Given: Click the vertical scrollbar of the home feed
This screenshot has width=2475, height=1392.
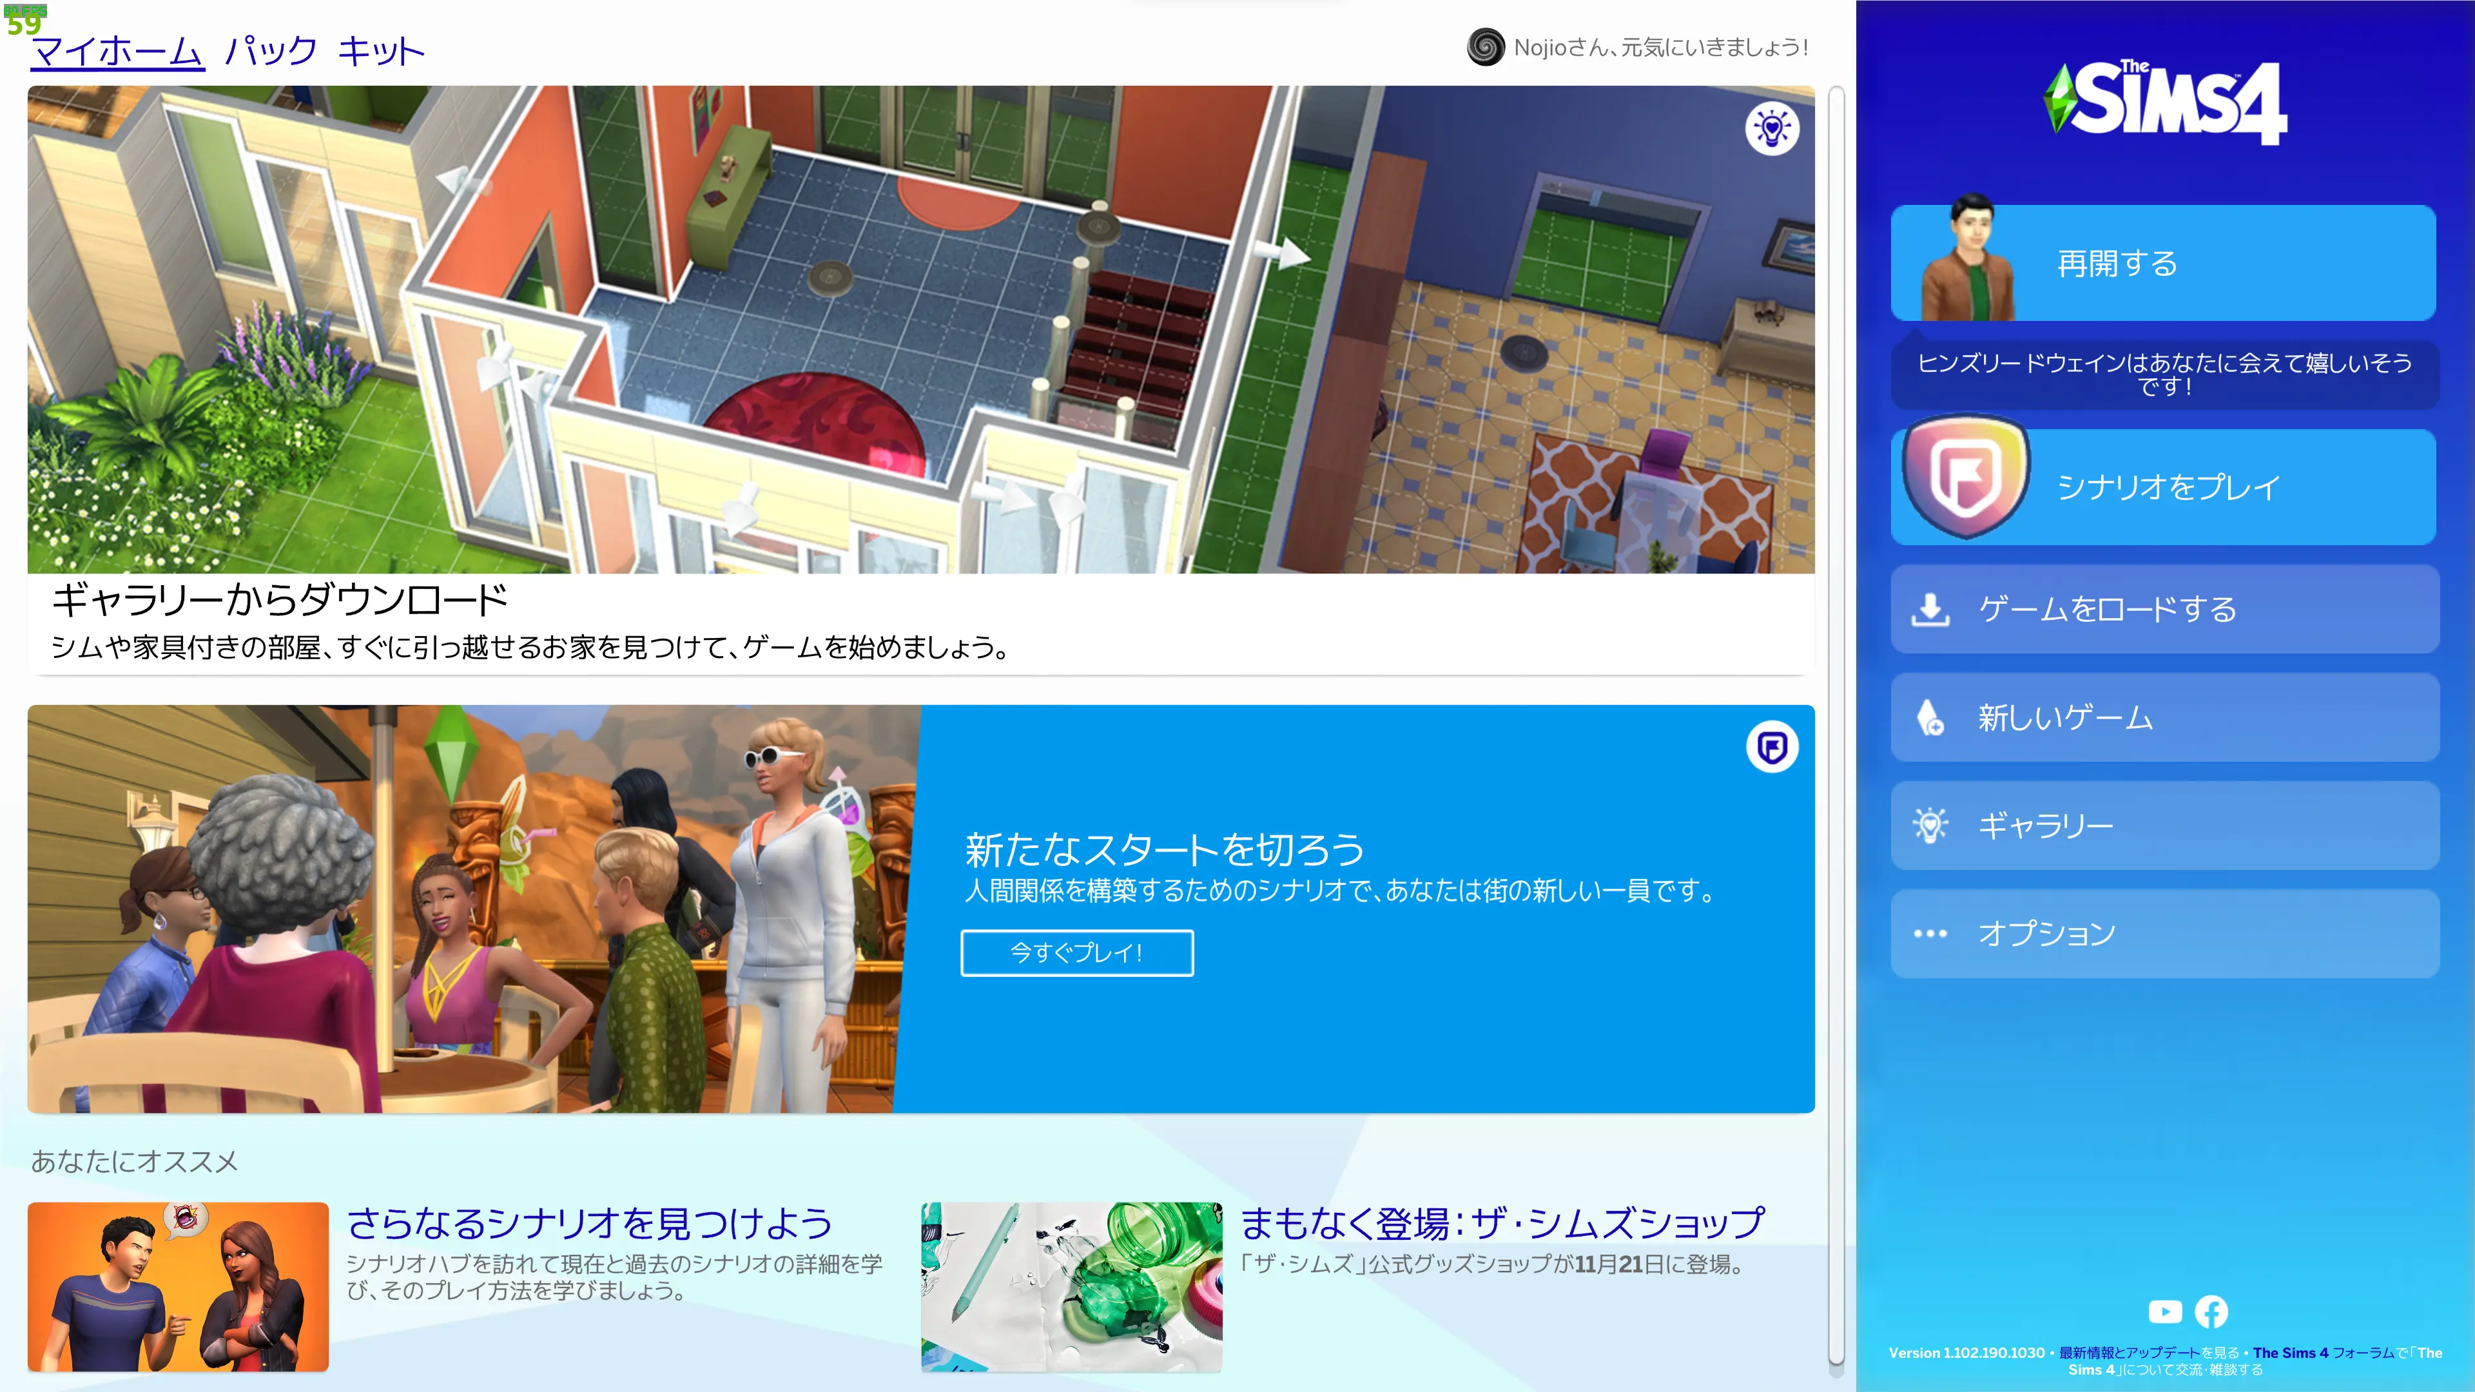Looking at the screenshot, I should [x=1835, y=725].
